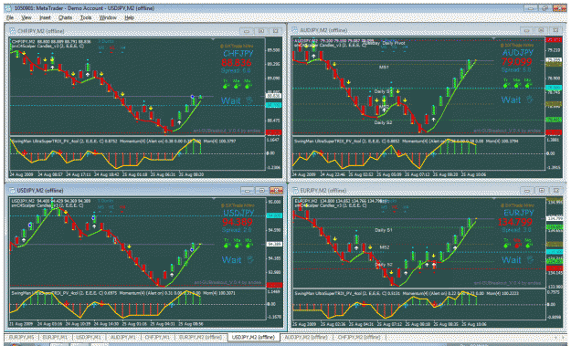Switch to the EURJPY,M2 (offline) tab
Image resolution: width=571 pixels, height=346 pixels.
coord(201,337)
